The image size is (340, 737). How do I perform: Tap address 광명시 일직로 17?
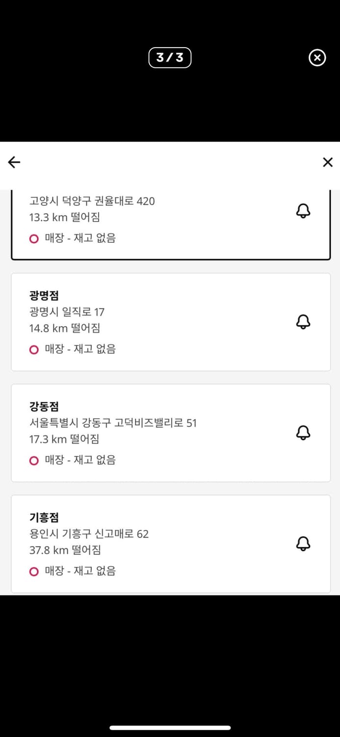click(x=67, y=312)
